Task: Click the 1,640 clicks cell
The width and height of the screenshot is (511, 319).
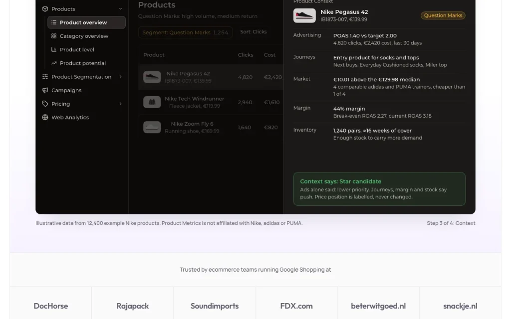Action: 244,127
